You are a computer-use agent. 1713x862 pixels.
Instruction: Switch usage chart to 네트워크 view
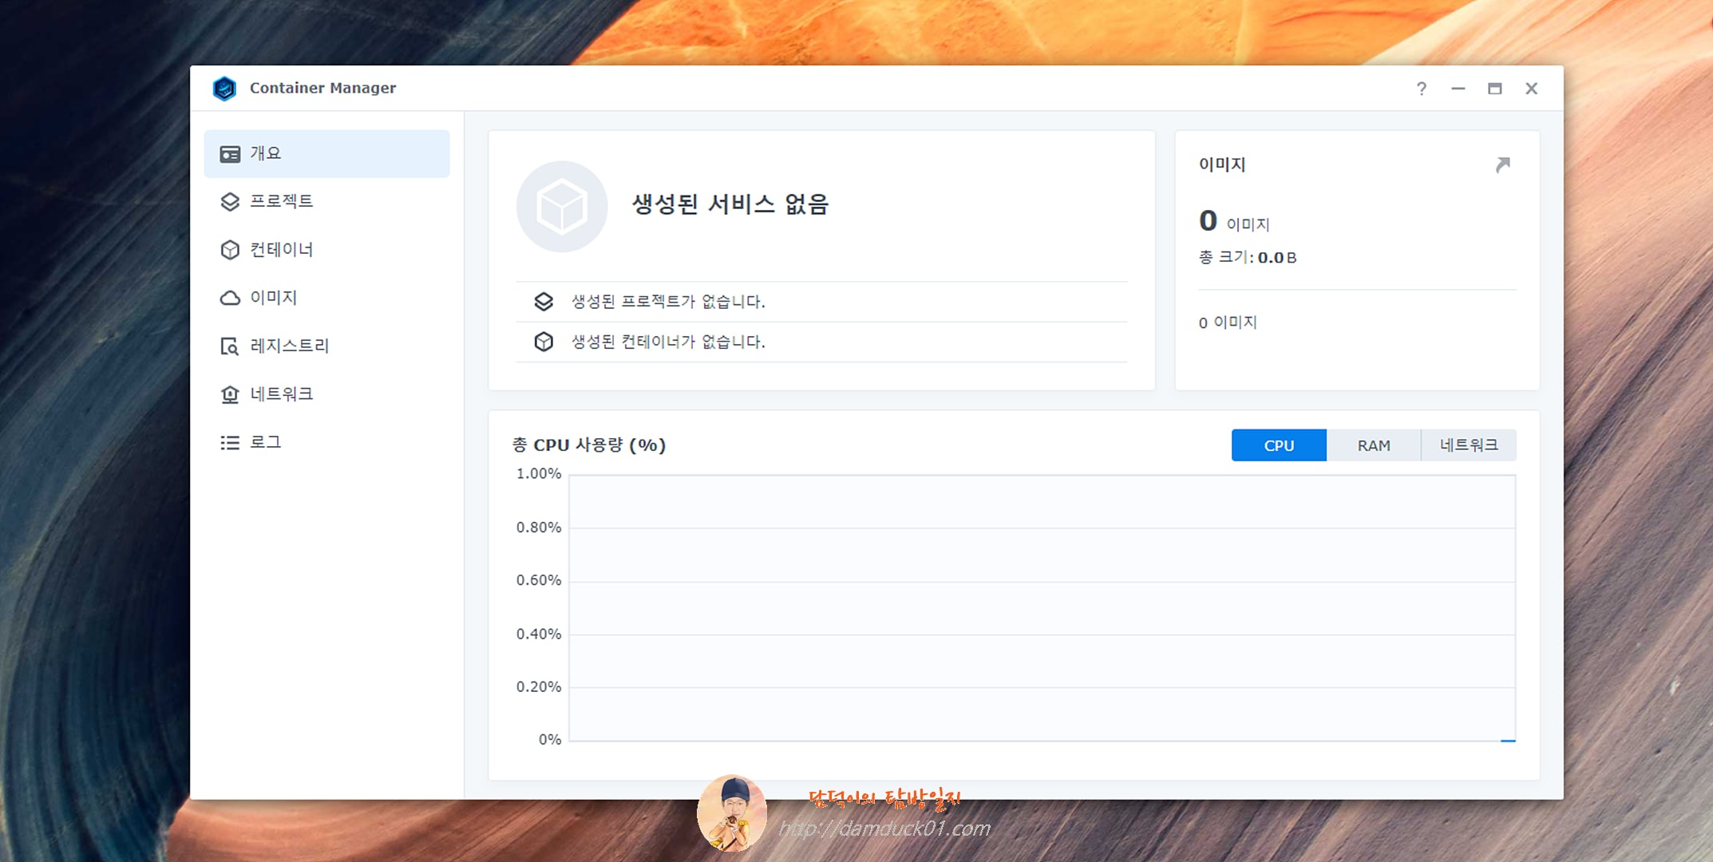tap(1469, 445)
